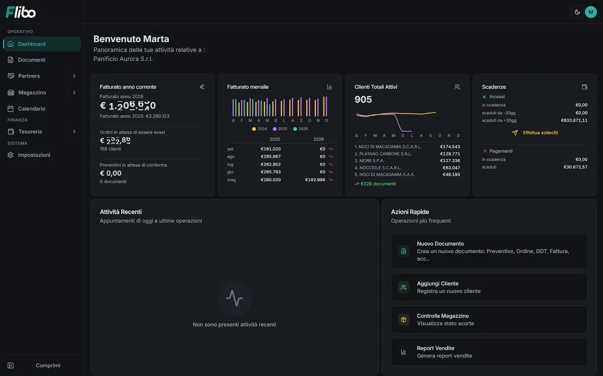Expand the Tesoreria submenu chevron

(x=74, y=132)
